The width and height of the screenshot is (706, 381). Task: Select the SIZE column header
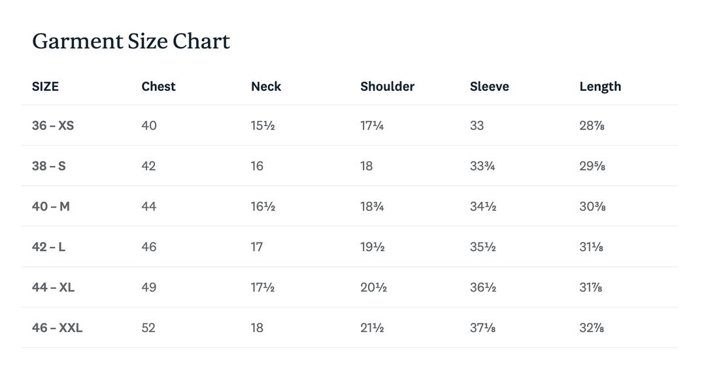[x=45, y=87]
